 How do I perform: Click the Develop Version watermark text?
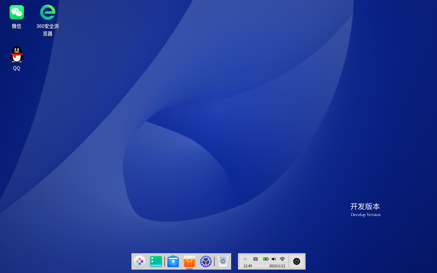point(366,215)
